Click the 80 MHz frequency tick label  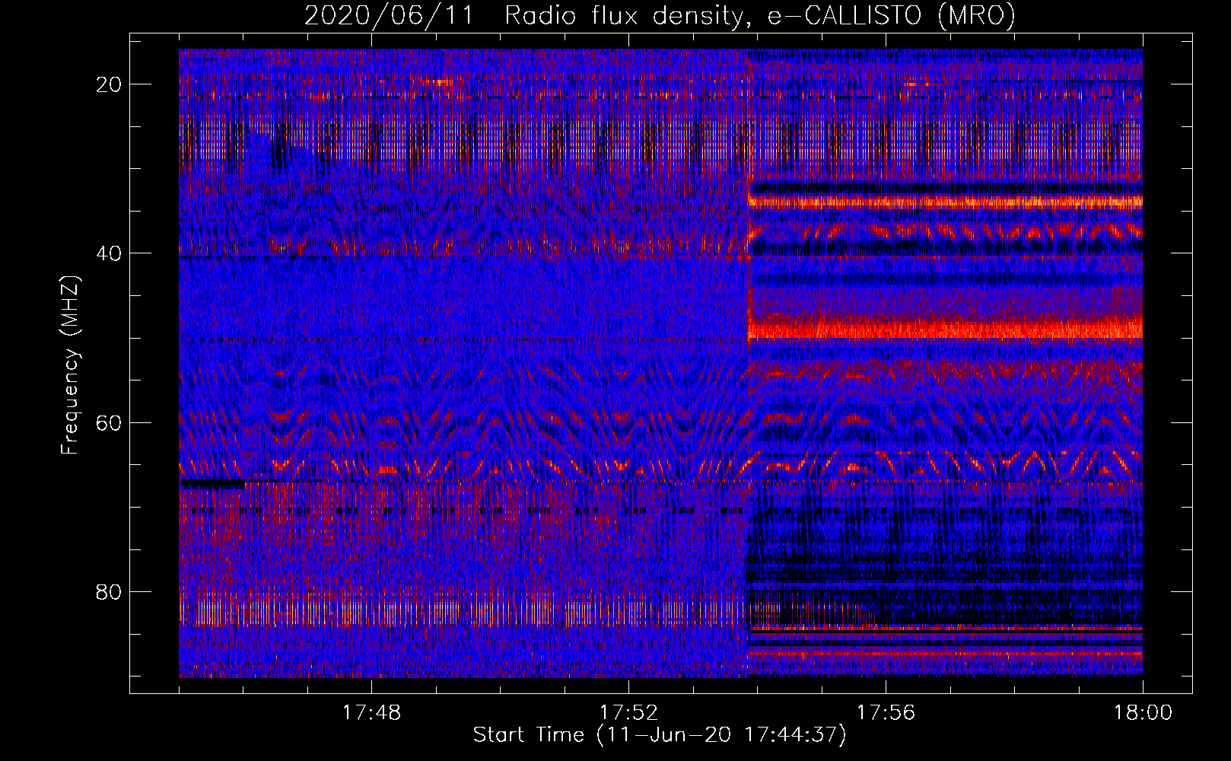pyautogui.click(x=109, y=592)
